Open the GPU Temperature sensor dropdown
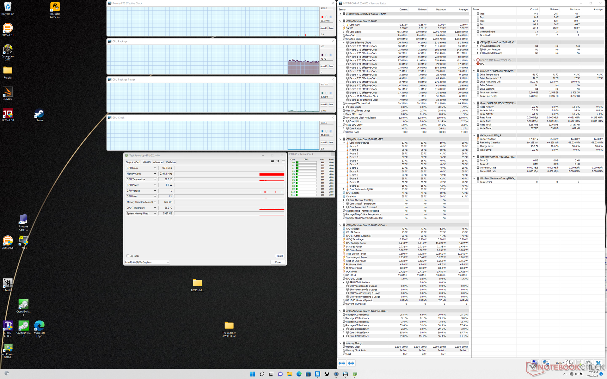 pyautogui.click(x=155, y=179)
